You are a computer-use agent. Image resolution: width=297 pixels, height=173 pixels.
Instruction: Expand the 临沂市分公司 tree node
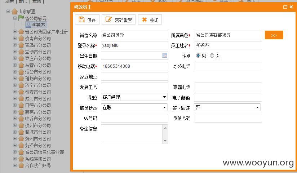[15, 119]
